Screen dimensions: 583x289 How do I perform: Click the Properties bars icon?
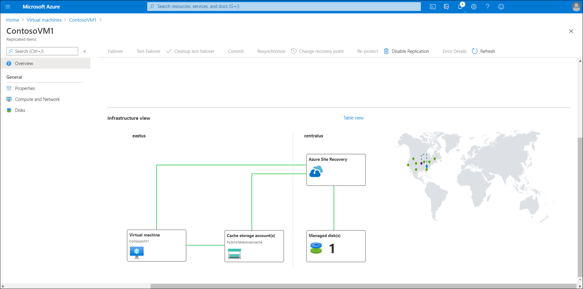point(9,88)
